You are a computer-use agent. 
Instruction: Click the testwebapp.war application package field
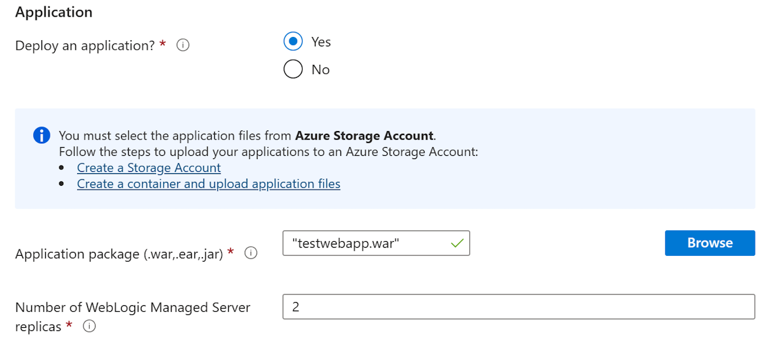(x=367, y=243)
